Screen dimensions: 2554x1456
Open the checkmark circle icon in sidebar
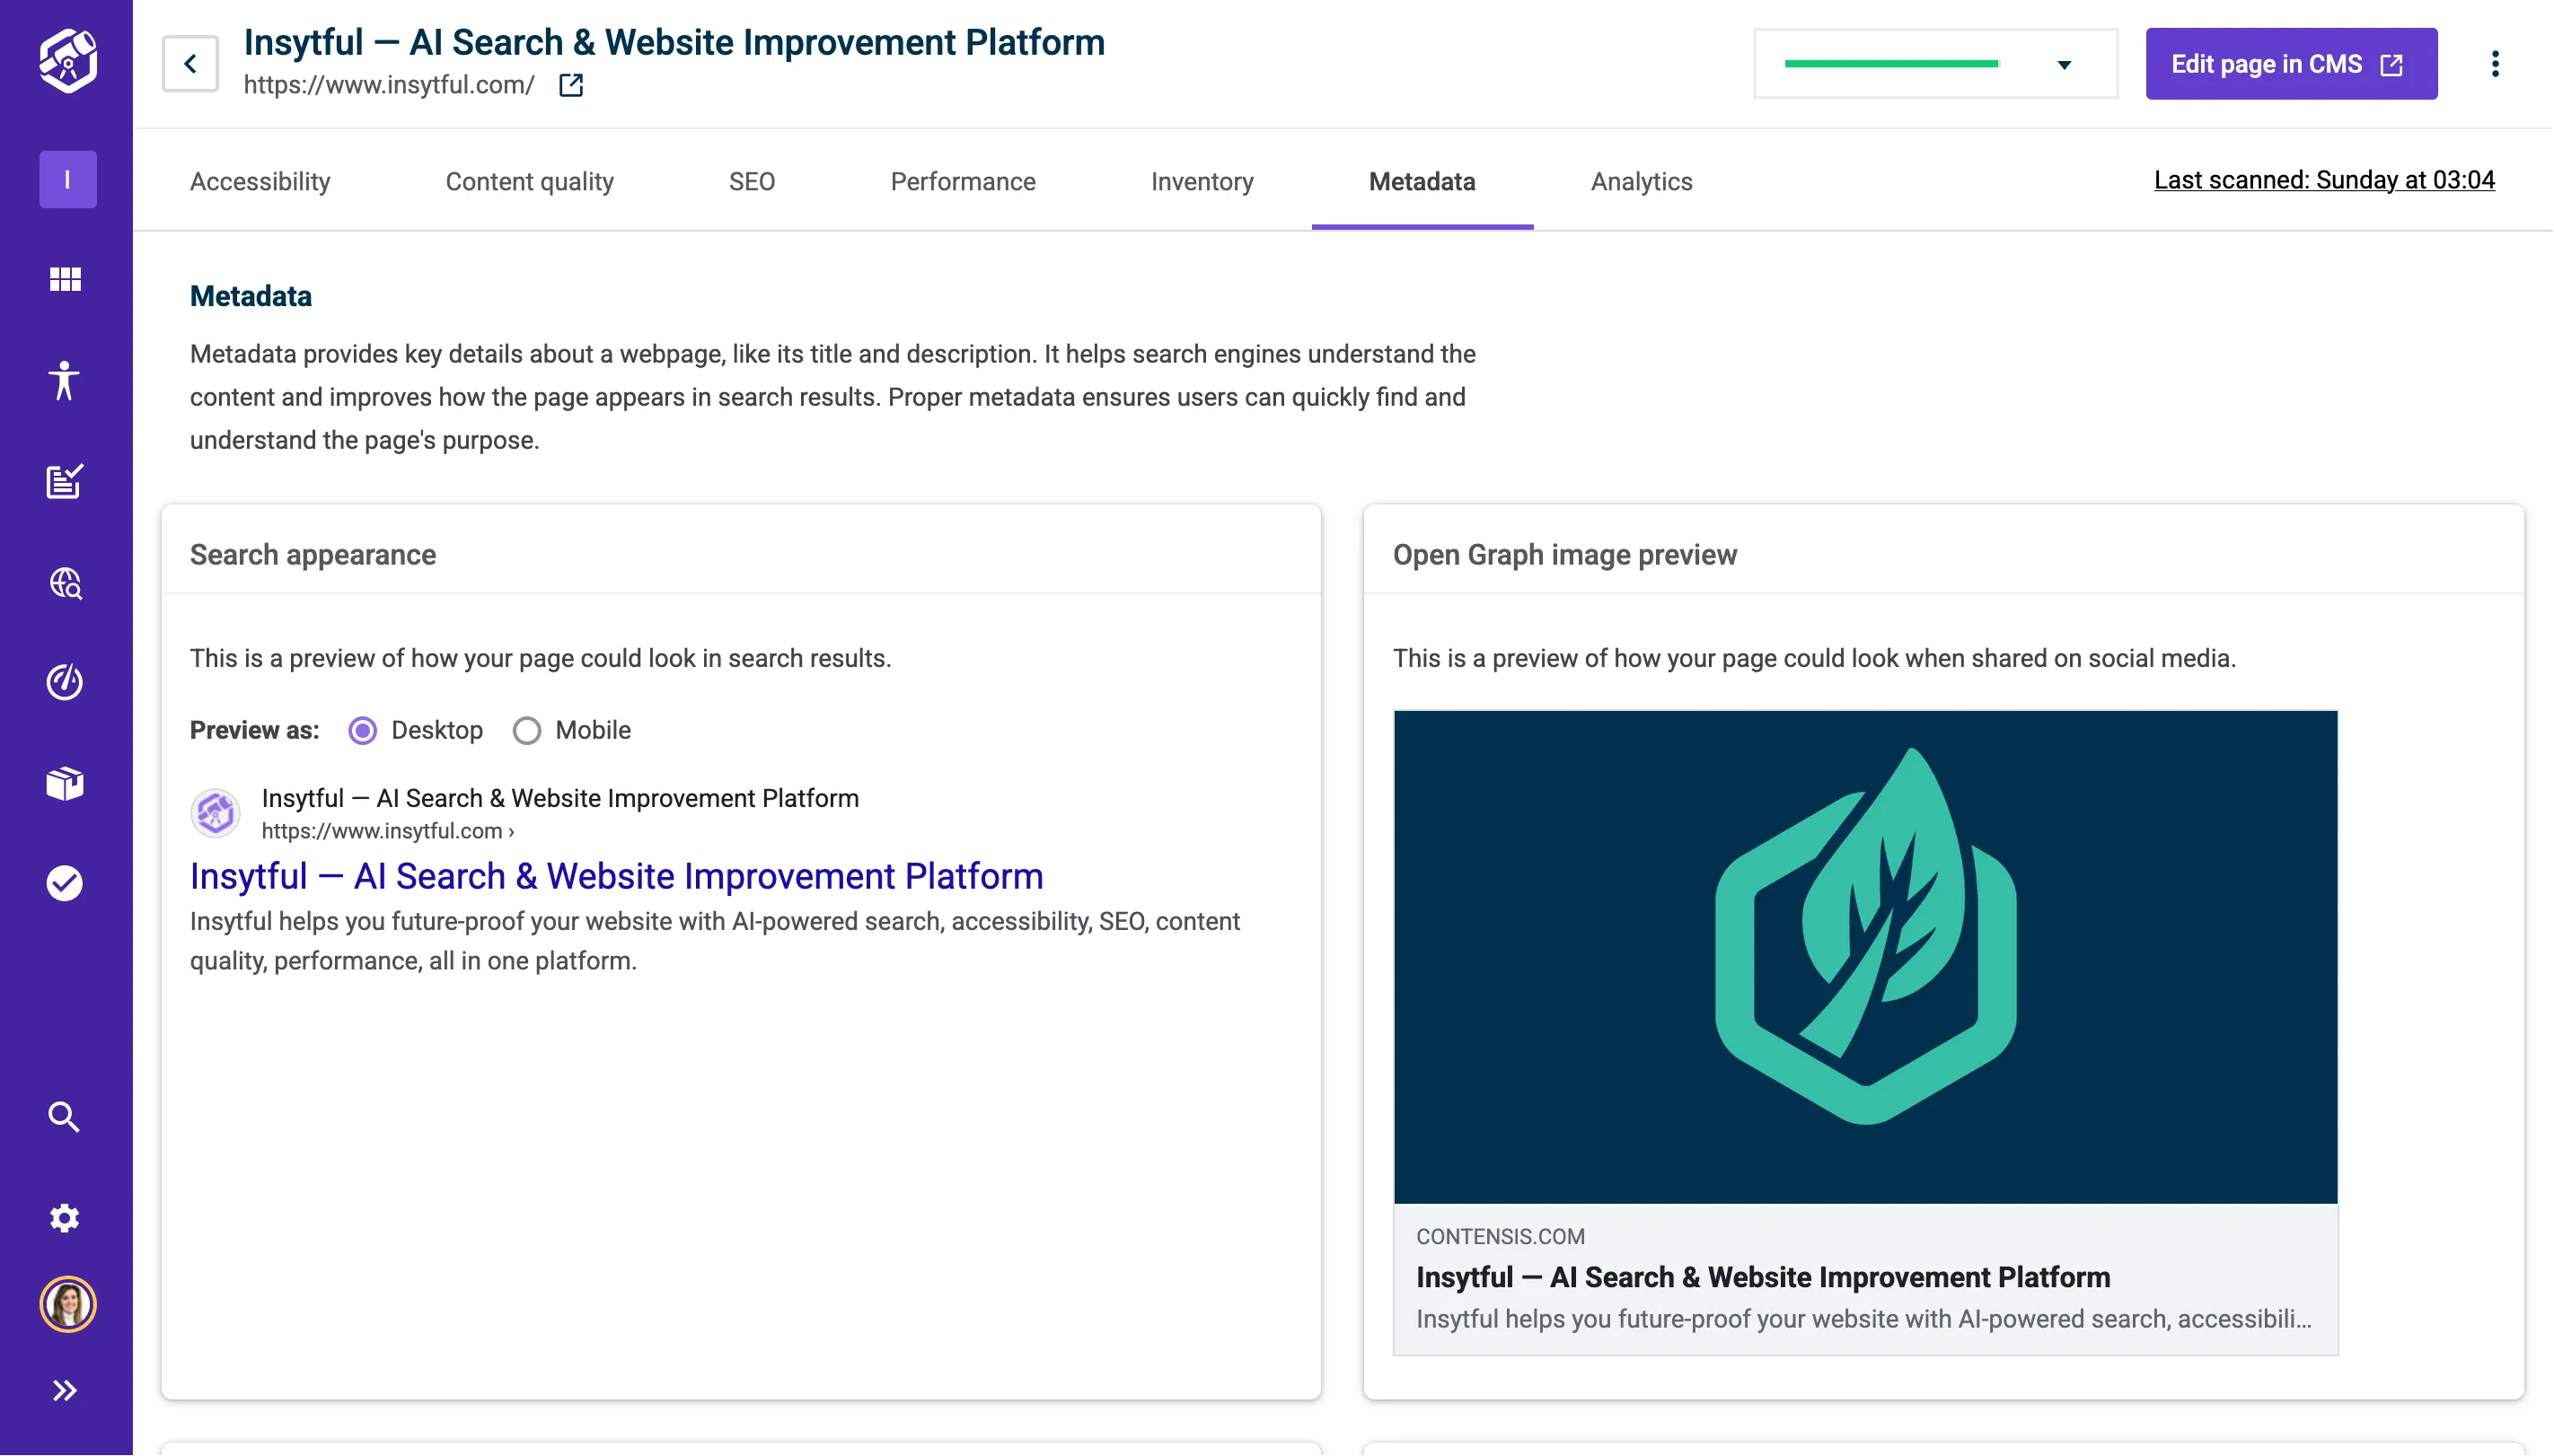pyautogui.click(x=65, y=884)
